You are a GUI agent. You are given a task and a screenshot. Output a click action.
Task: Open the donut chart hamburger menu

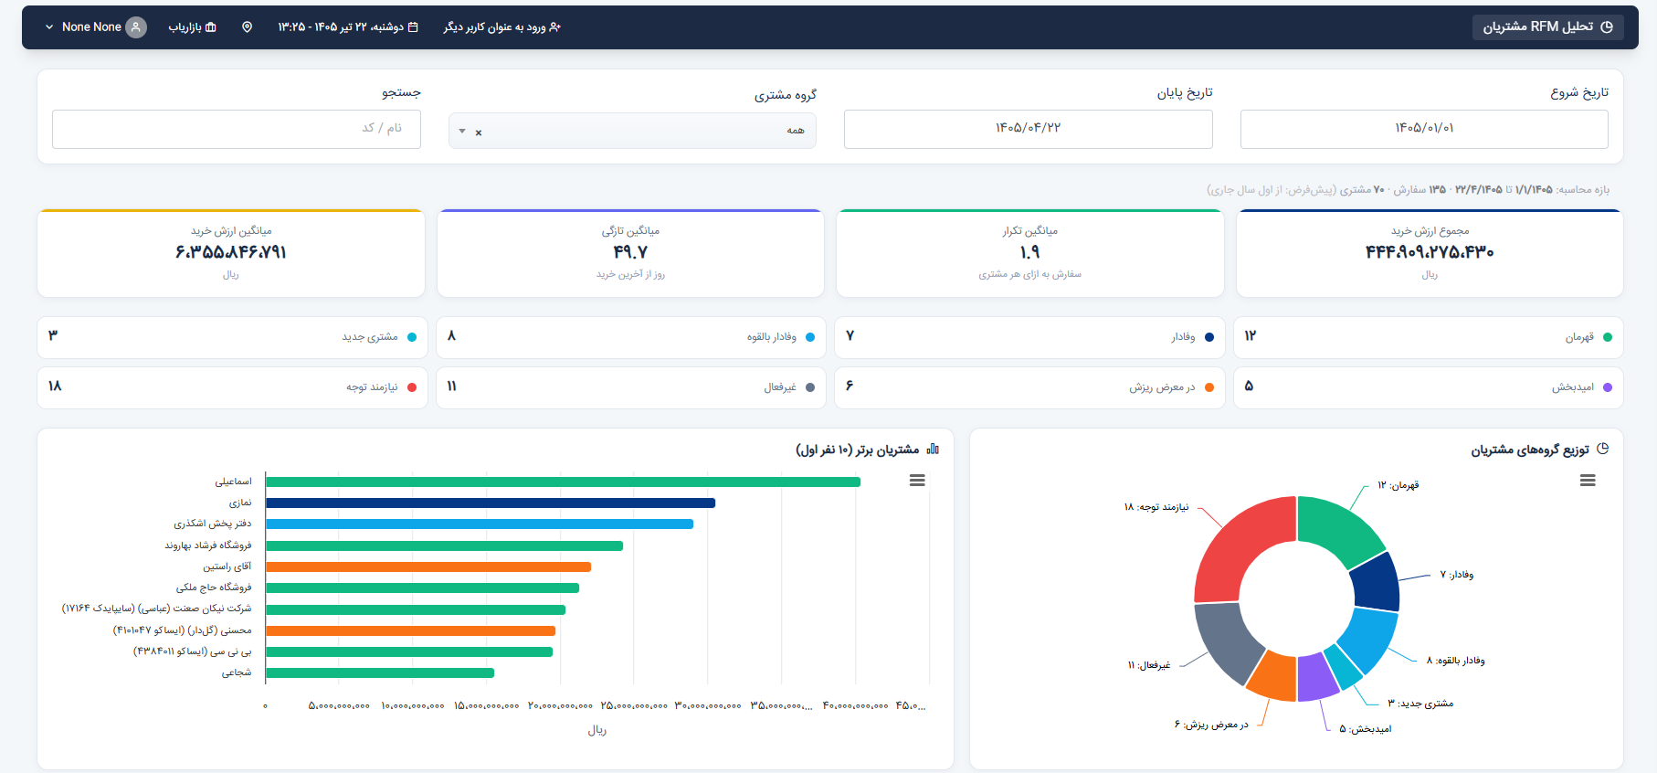coord(1588,481)
